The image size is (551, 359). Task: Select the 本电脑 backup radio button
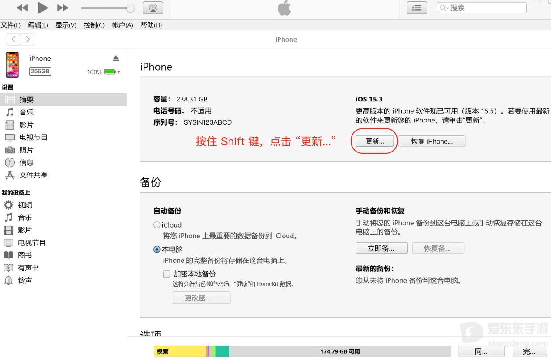click(x=157, y=249)
